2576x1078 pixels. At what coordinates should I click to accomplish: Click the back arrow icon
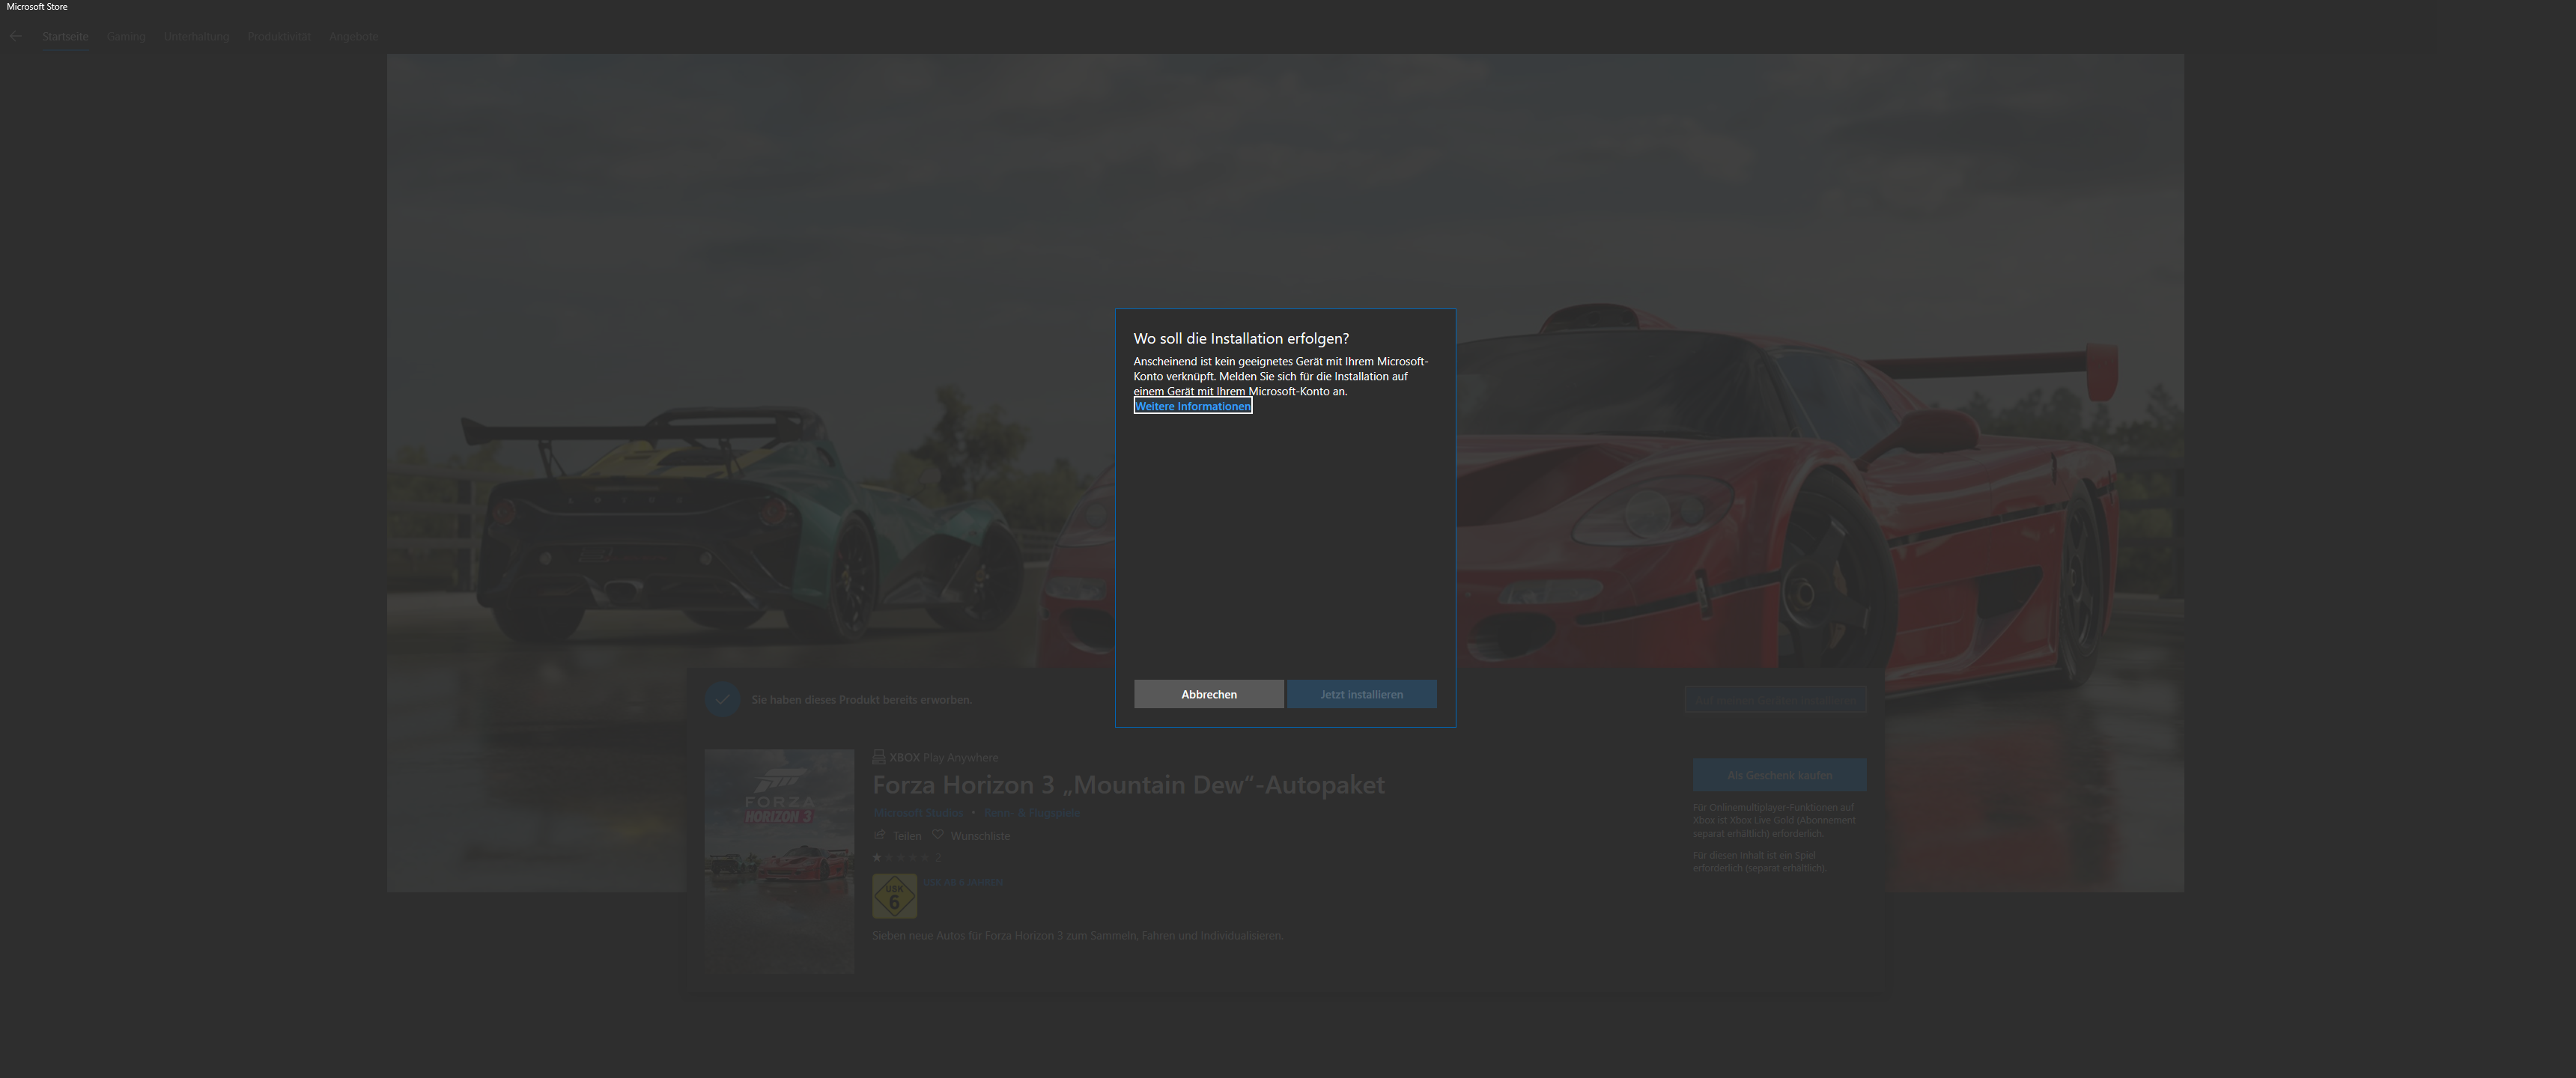pos(15,36)
